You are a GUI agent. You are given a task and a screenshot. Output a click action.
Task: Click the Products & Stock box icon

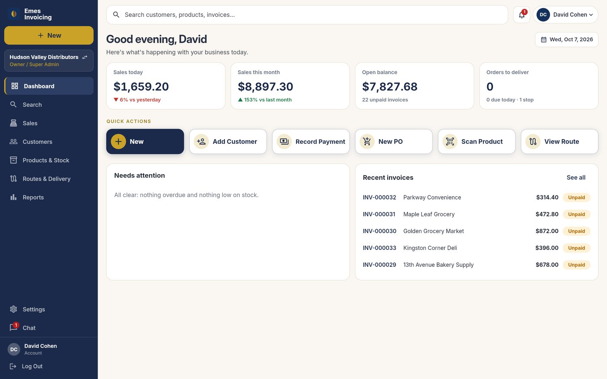click(13, 160)
